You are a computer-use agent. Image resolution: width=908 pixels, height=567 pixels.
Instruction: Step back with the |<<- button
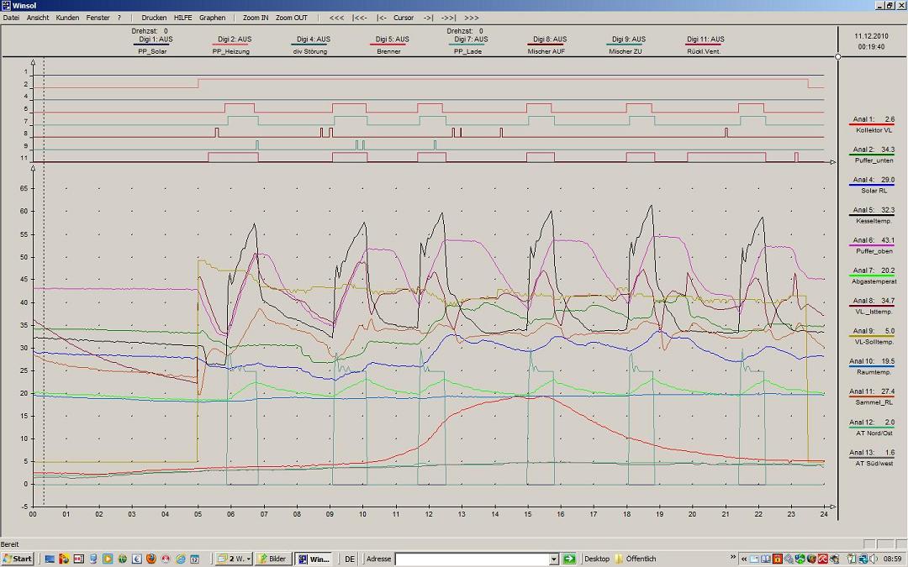click(360, 18)
